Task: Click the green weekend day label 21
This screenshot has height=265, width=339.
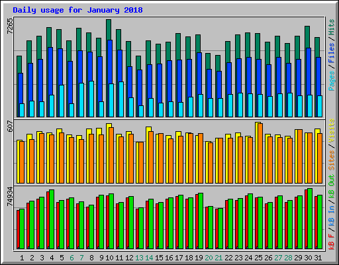Action: [218, 258]
